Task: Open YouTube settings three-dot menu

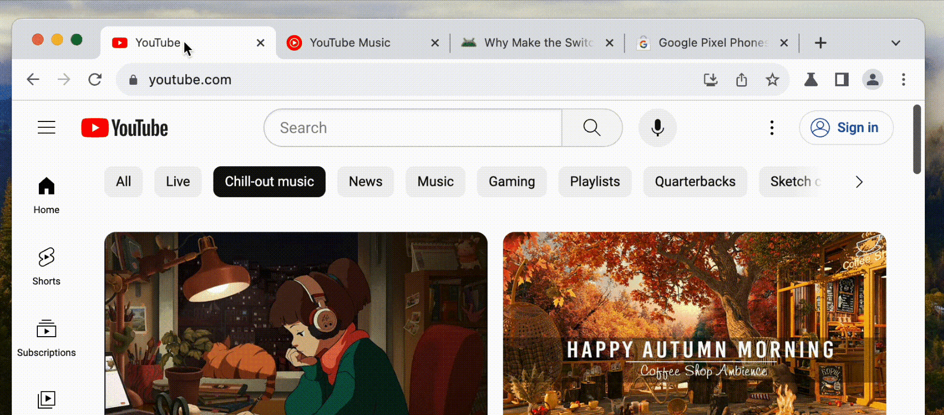Action: [x=772, y=128]
